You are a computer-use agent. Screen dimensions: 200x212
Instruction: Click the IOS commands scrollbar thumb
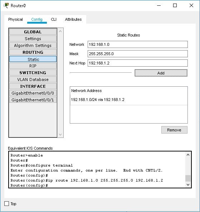point(188,178)
